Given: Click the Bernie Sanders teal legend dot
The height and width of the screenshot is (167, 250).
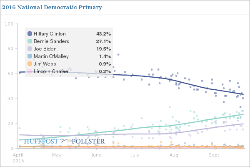Looking at the screenshot, I should pos(30,41).
